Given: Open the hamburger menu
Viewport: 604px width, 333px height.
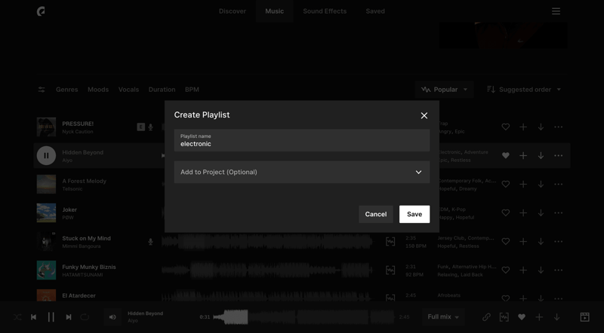Looking at the screenshot, I should coord(556,11).
